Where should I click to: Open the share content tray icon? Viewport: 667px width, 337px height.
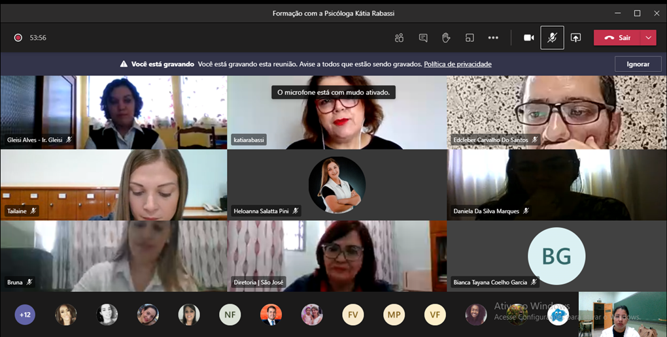click(x=575, y=38)
